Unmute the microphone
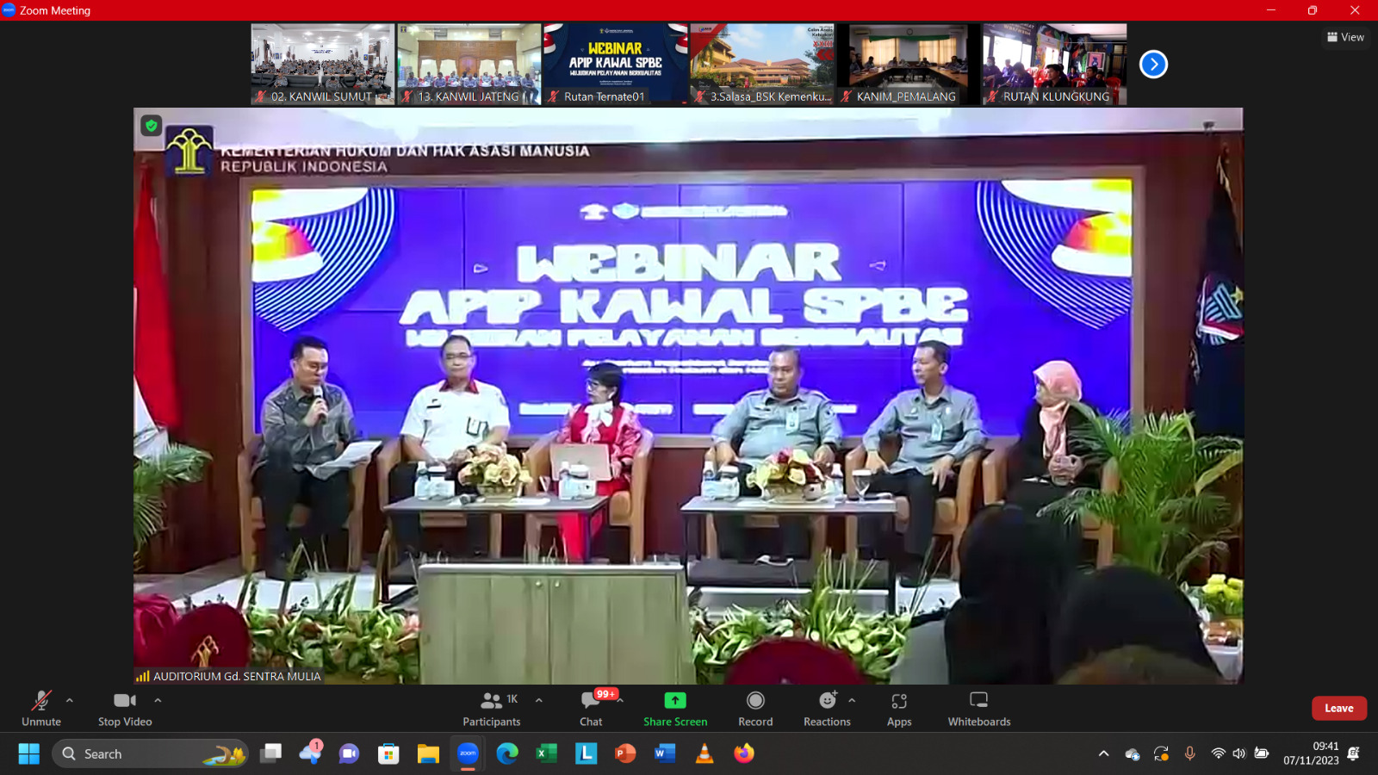 (40, 708)
